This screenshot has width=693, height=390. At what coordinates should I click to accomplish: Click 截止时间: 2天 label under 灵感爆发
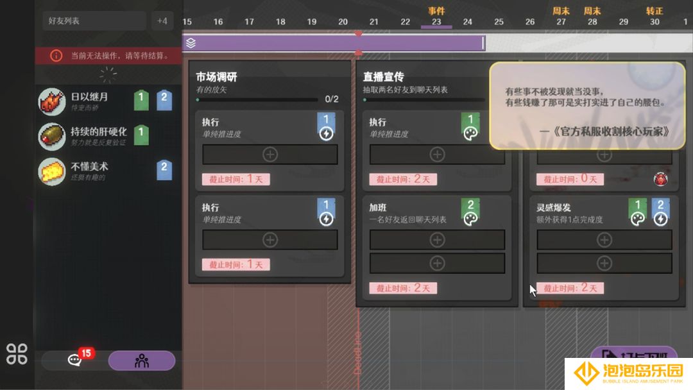(x=570, y=288)
